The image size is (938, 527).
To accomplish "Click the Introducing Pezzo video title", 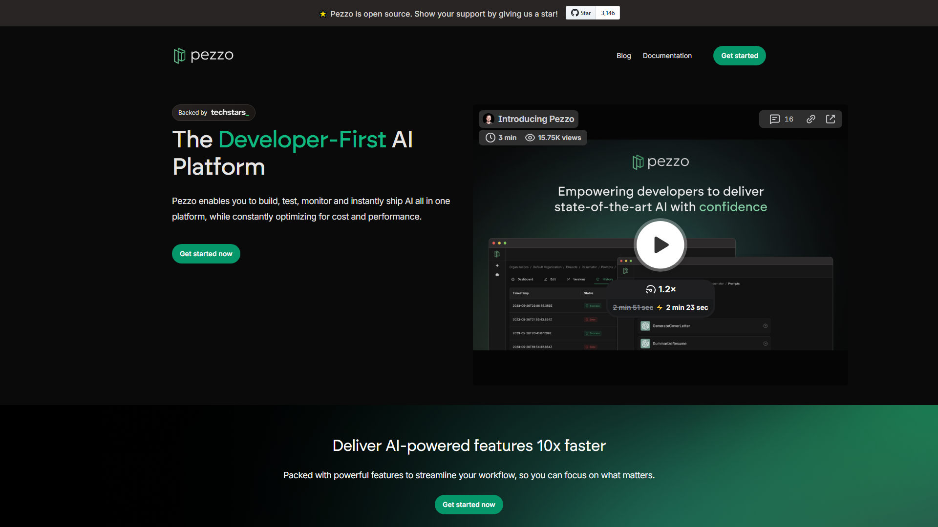I will [x=535, y=119].
